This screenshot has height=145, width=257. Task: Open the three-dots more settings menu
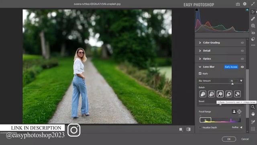pyautogui.click(x=253, y=45)
